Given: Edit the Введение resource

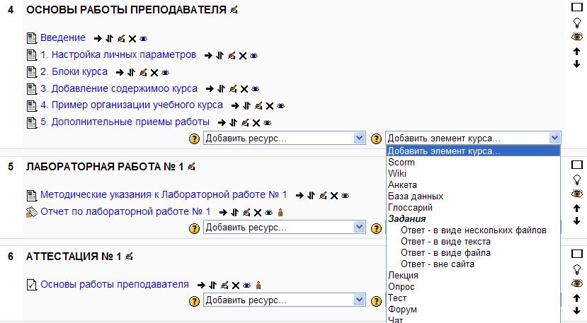Looking at the screenshot, I should tap(121, 38).
